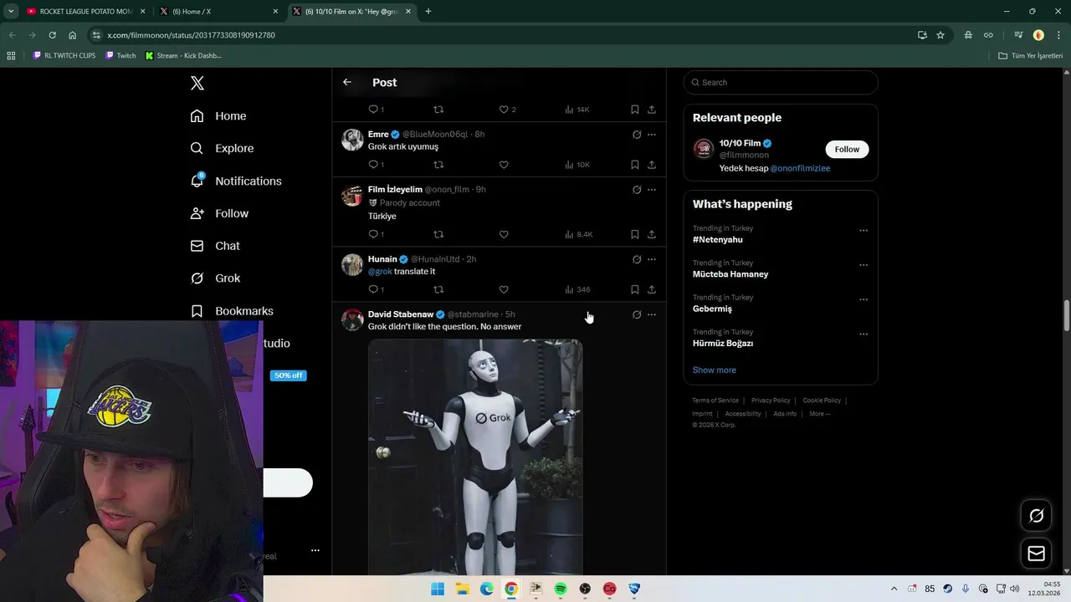Open Chat in X sidebar
This screenshot has height=602, width=1071.
(215, 246)
